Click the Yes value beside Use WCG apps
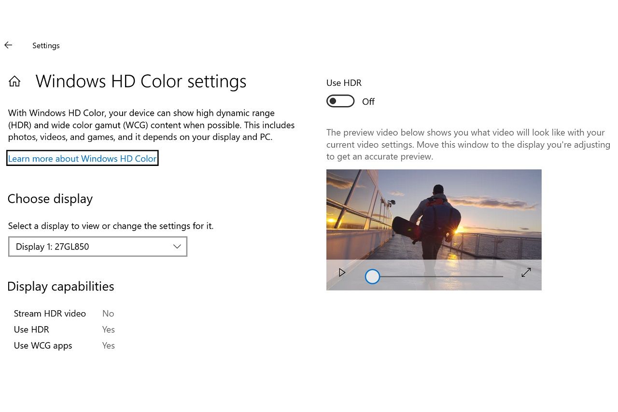This screenshot has height=412, width=618. 109,345
